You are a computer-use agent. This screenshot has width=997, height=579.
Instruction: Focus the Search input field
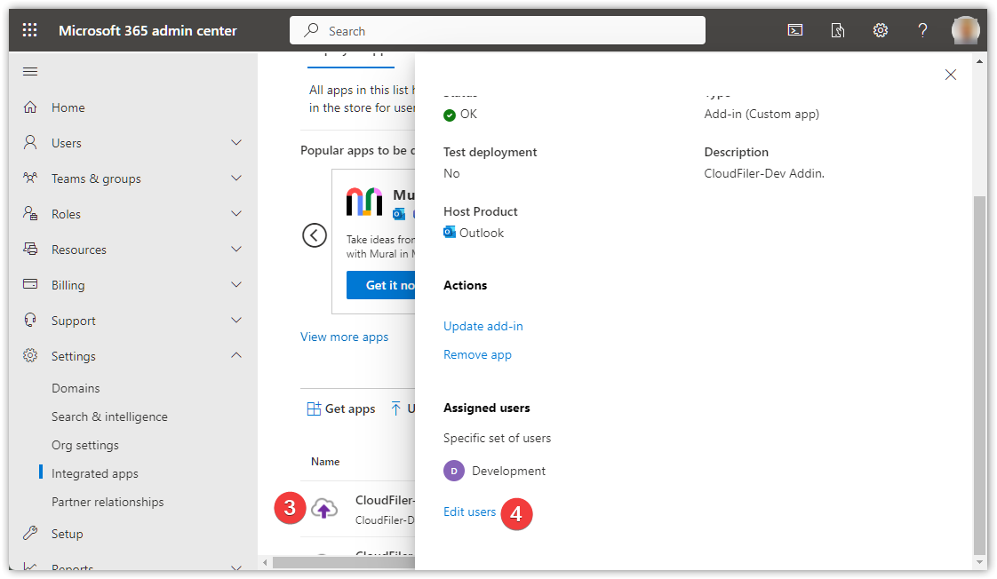point(498,30)
